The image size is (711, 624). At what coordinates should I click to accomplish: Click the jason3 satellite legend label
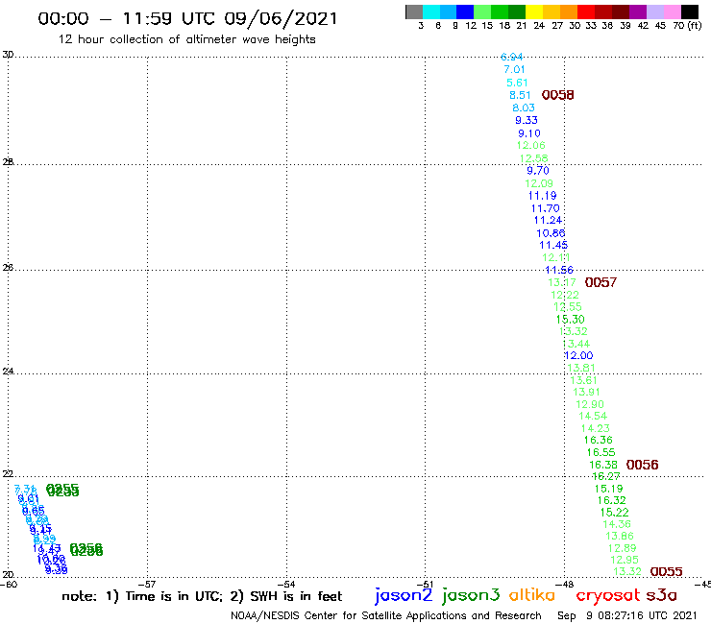click(x=471, y=596)
